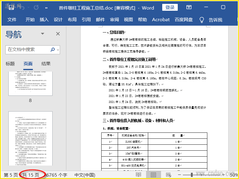Screen dimensions: 239x179
Task: Click the page count in status bar
Action: pos(31,175)
